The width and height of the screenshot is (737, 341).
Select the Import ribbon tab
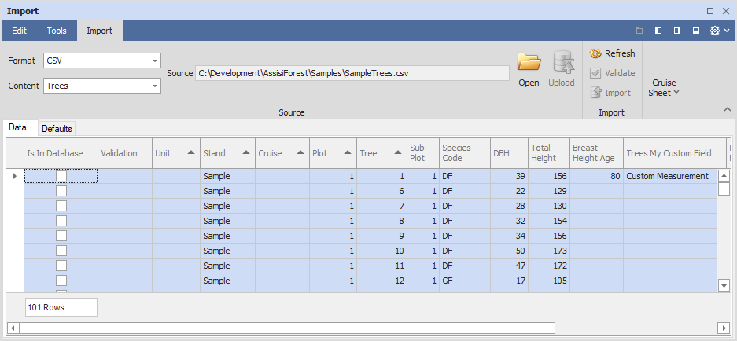[100, 31]
